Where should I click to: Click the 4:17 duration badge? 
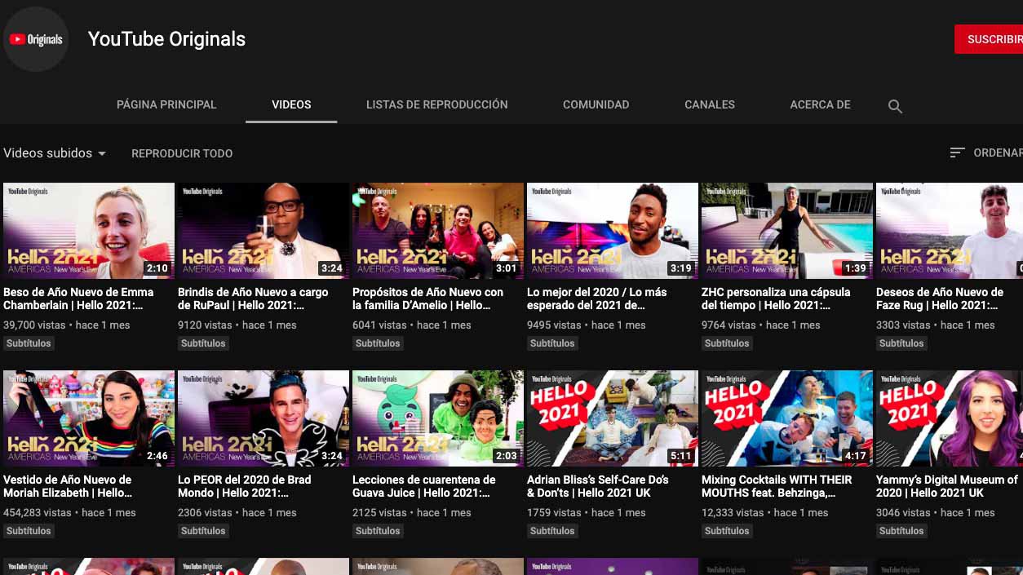[x=855, y=456]
